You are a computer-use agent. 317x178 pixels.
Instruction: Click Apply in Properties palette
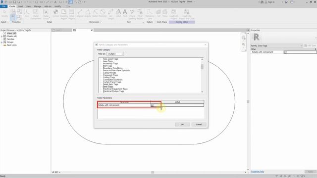click(x=311, y=172)
